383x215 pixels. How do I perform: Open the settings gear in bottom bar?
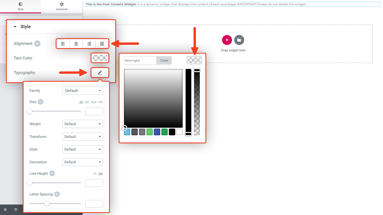pyautogui.click(x=5, y=210)
